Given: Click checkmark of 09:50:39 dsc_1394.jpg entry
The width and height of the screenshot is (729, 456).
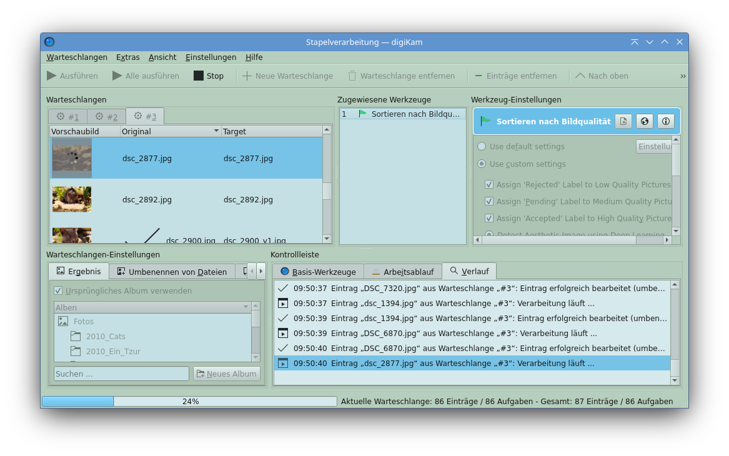Looking at the screenshot, I should 283,319.
